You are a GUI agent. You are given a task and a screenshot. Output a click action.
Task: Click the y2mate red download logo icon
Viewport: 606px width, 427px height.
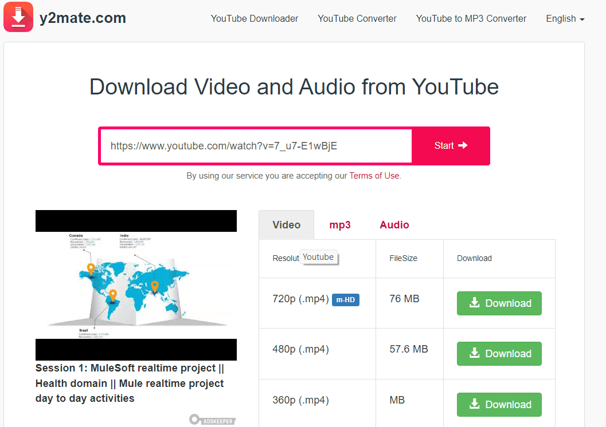pos(18,17)
